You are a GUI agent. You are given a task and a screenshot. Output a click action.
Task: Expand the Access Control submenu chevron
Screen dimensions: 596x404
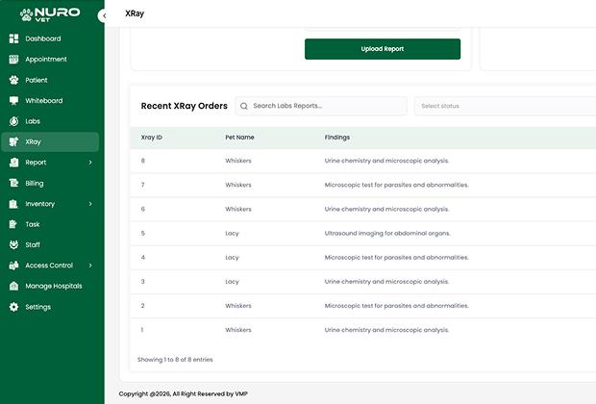90,265
